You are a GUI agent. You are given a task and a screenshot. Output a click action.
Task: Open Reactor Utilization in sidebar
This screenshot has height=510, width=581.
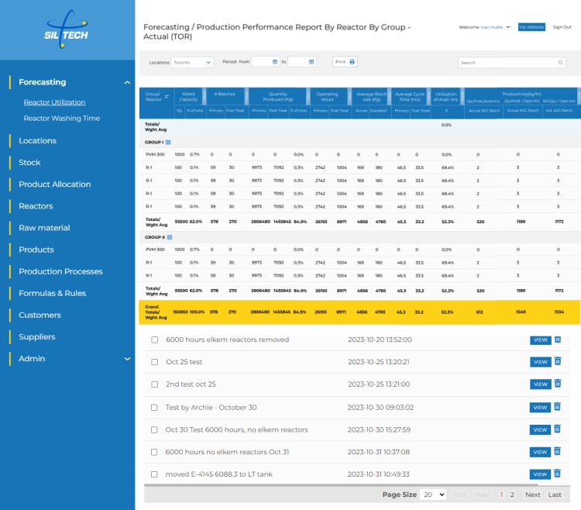(x=54, y=102)
